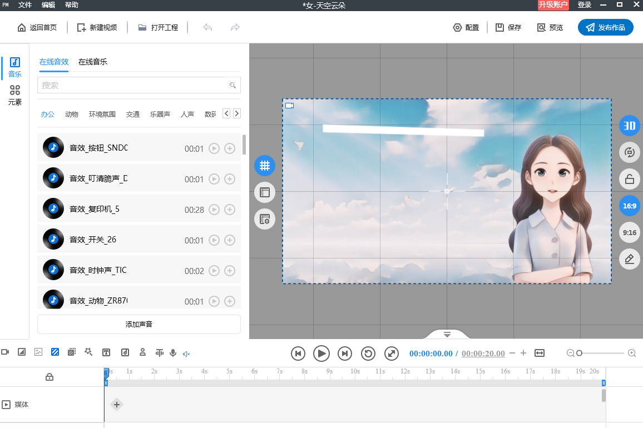Show previous sound categories arrow
Viewport: 643px width, 428px height.
tap(226, 113)
